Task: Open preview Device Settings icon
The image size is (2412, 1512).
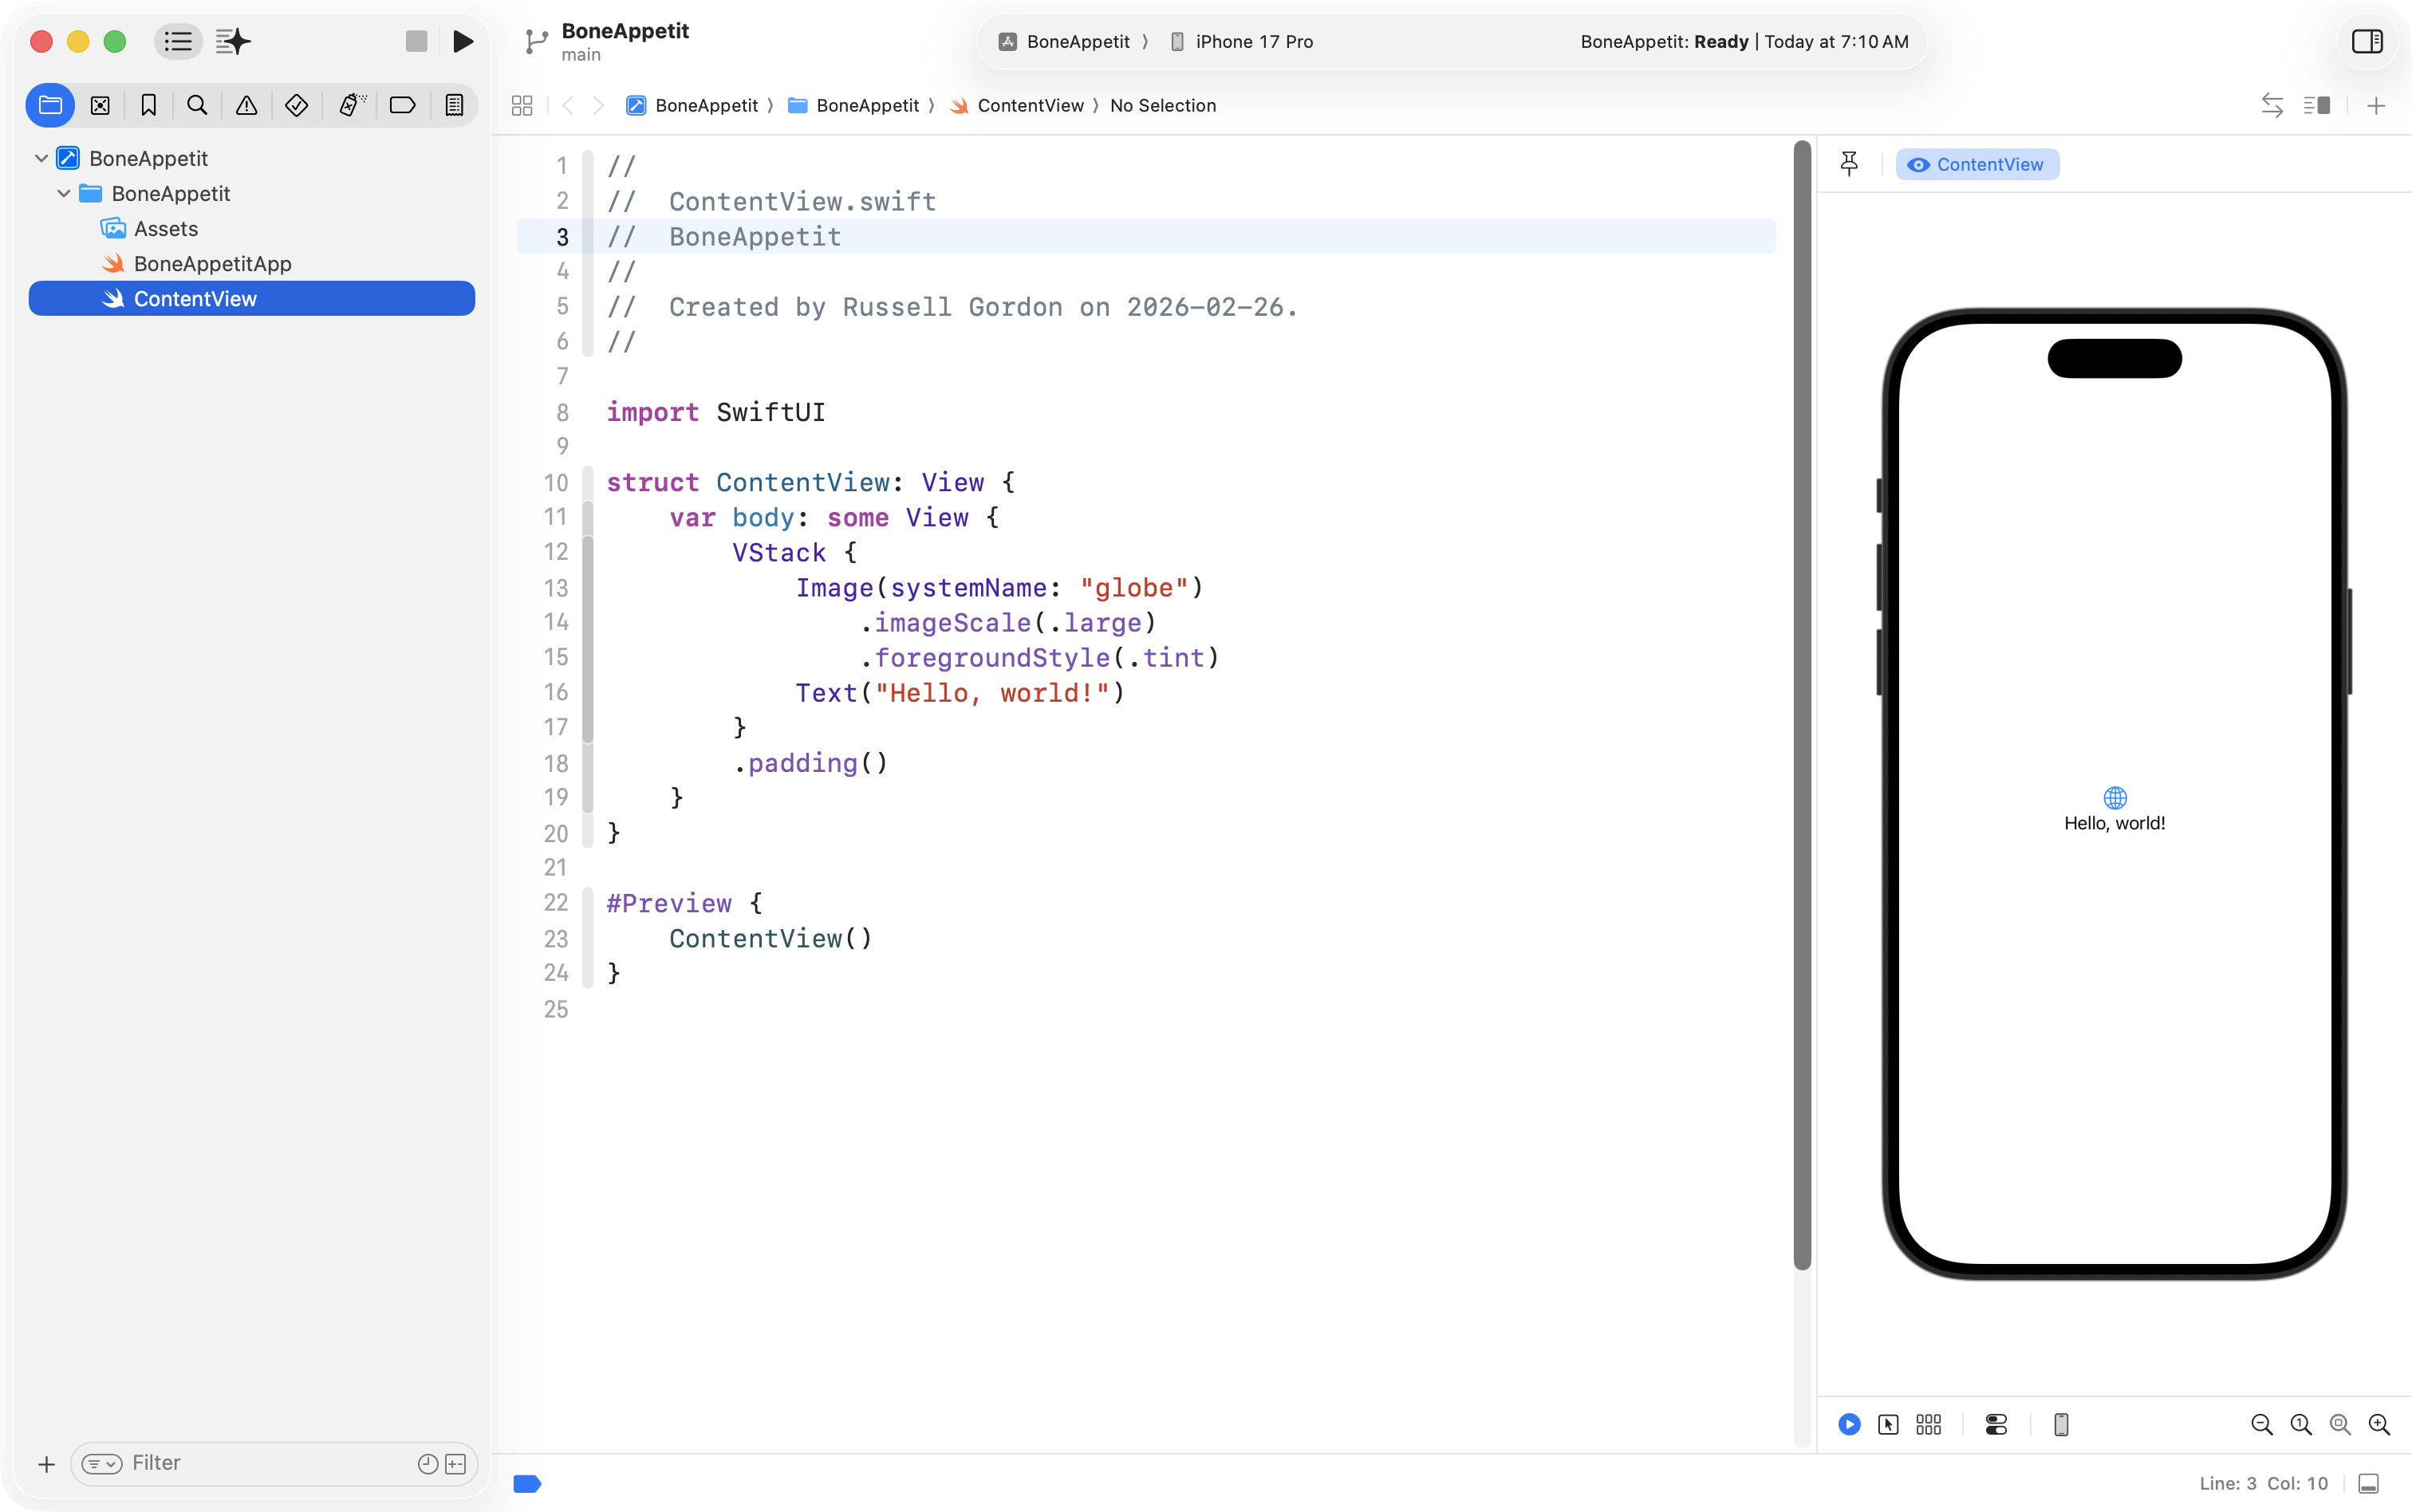Action: (x=1996, y=1424)
